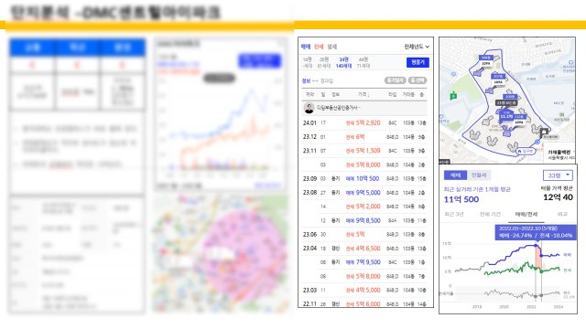Click the green flag marker on map
Screen dimensions: 586x329
point(453,96)
